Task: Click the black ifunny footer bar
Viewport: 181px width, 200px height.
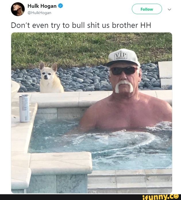Action: pyautogui.click(x=90, y=197)
